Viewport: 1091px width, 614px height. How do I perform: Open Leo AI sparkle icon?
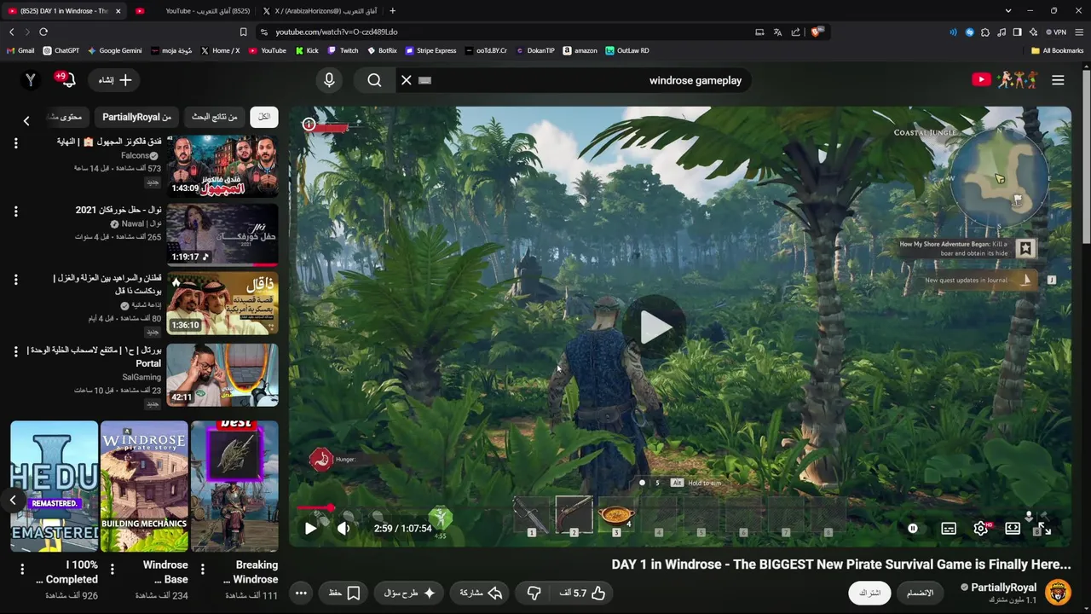(1033, 32)
